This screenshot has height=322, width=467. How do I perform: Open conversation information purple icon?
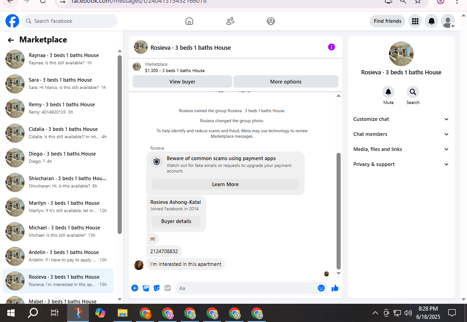(332, 47)
